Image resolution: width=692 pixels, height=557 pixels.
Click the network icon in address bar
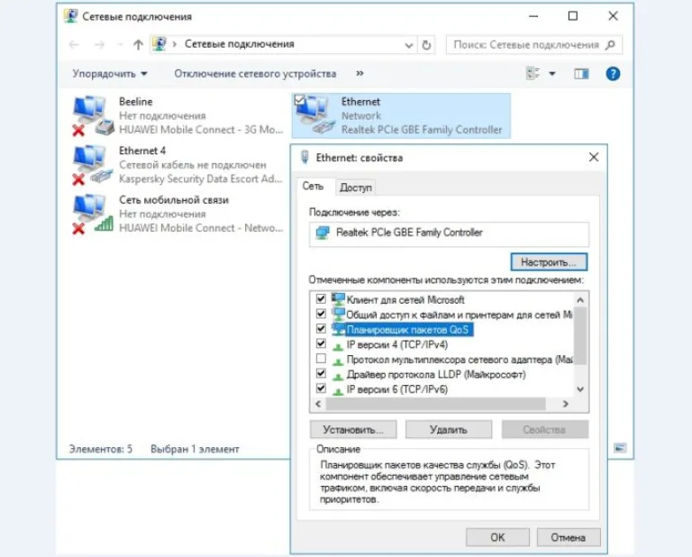click(x=159, y=44)
